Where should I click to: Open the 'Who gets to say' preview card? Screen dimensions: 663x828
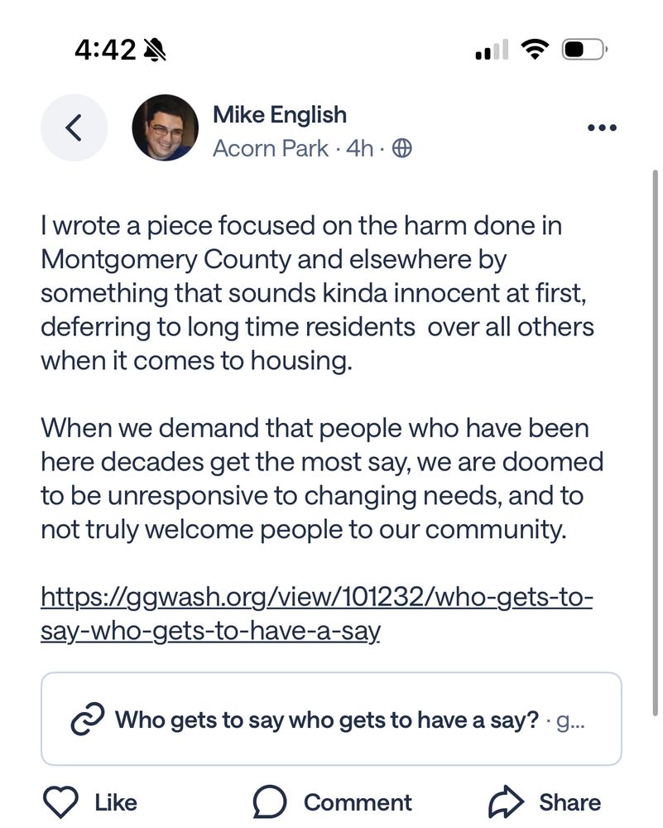(x=331, y=719)
